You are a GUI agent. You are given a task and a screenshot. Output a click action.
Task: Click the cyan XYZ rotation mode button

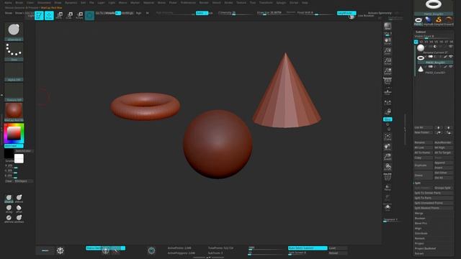pyautogui.click(x=388, y=119)
